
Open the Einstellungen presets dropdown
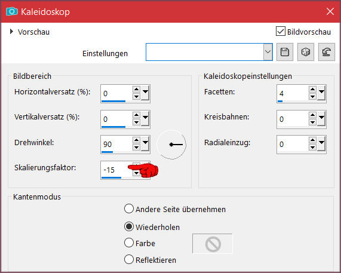268,52
